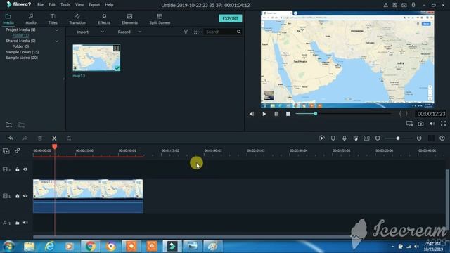Open the File menu
Viewport: 450px width, 253px height.
pyautogui.click(x=41, y=5)
